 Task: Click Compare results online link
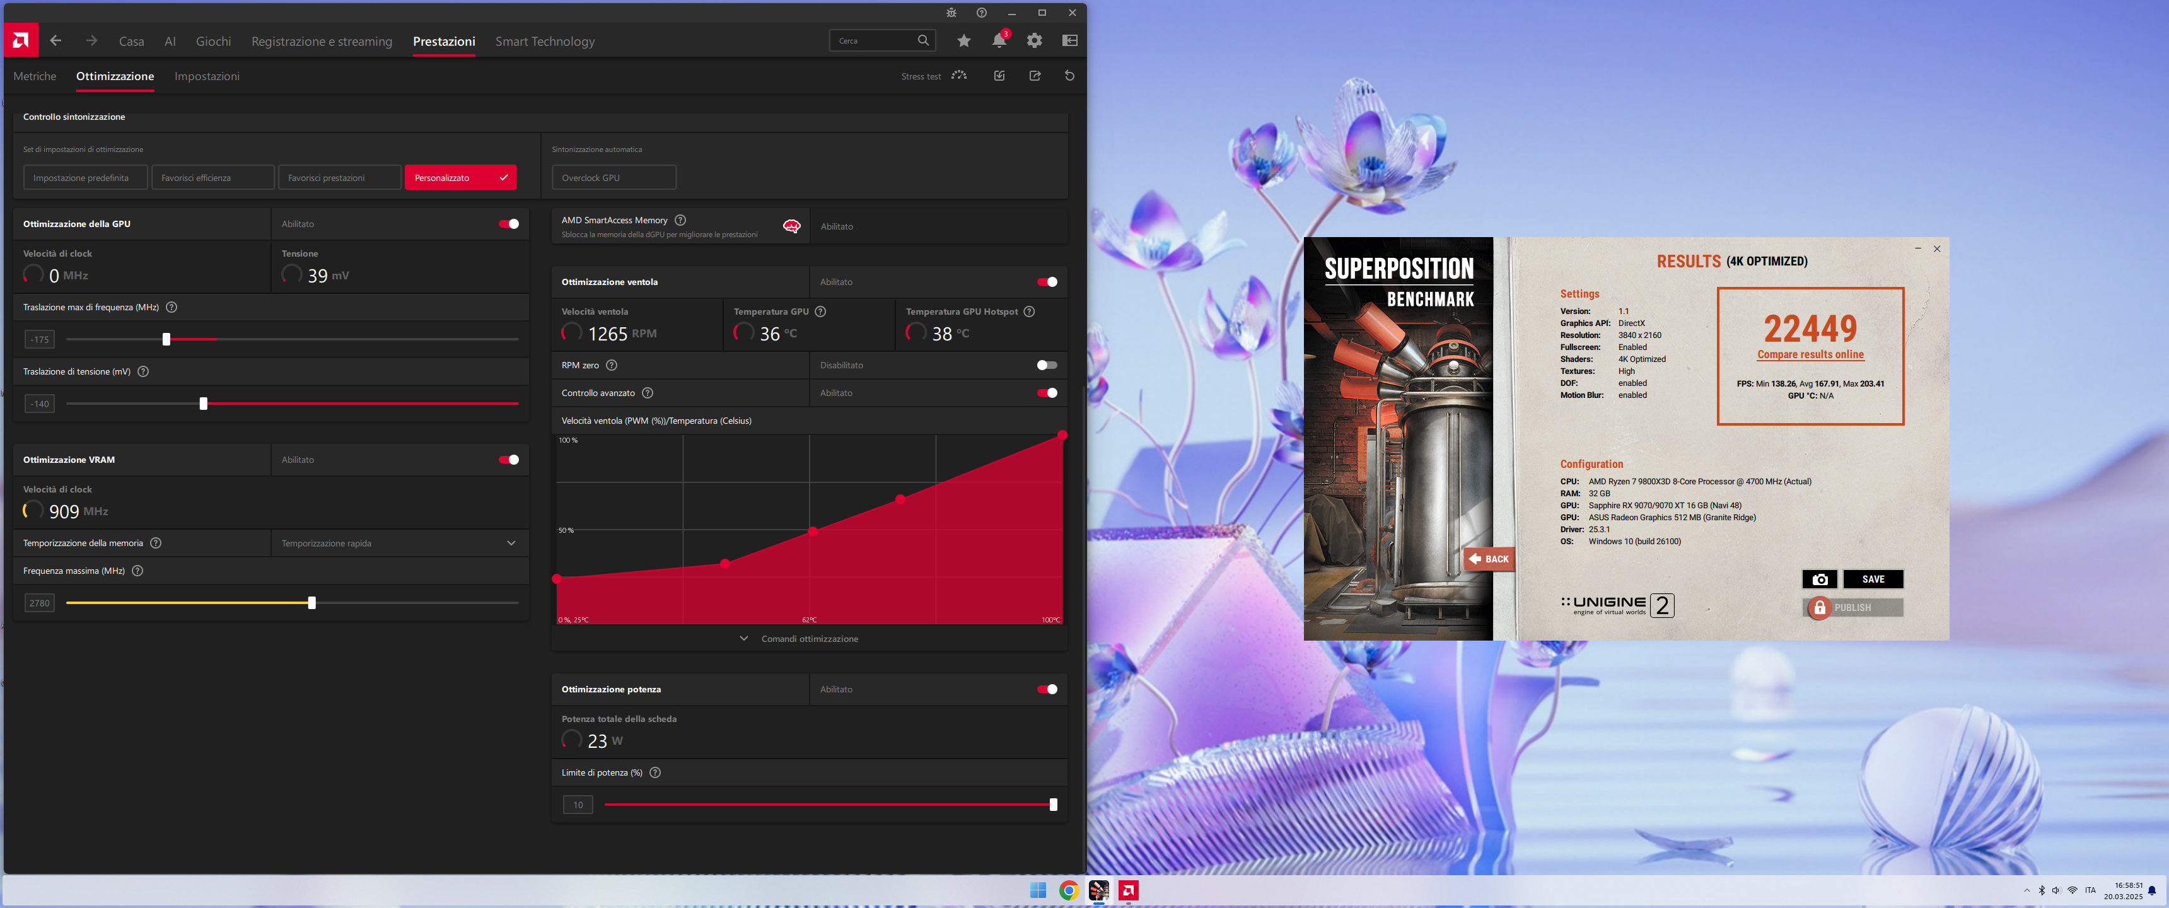(x=1810, y=354)
